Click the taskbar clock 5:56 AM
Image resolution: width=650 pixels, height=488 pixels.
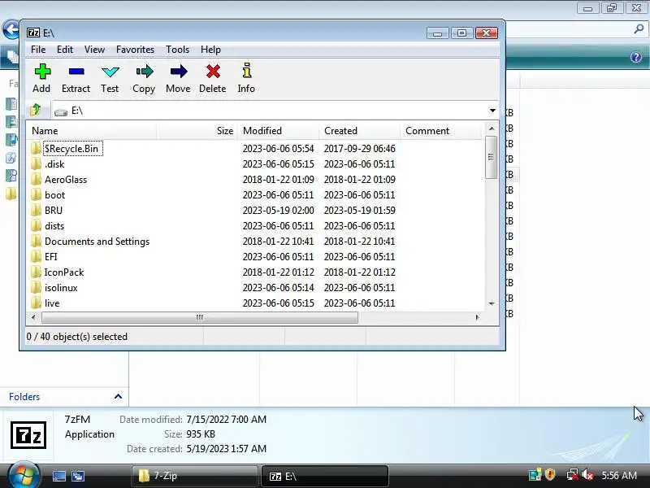pos(619,475)
